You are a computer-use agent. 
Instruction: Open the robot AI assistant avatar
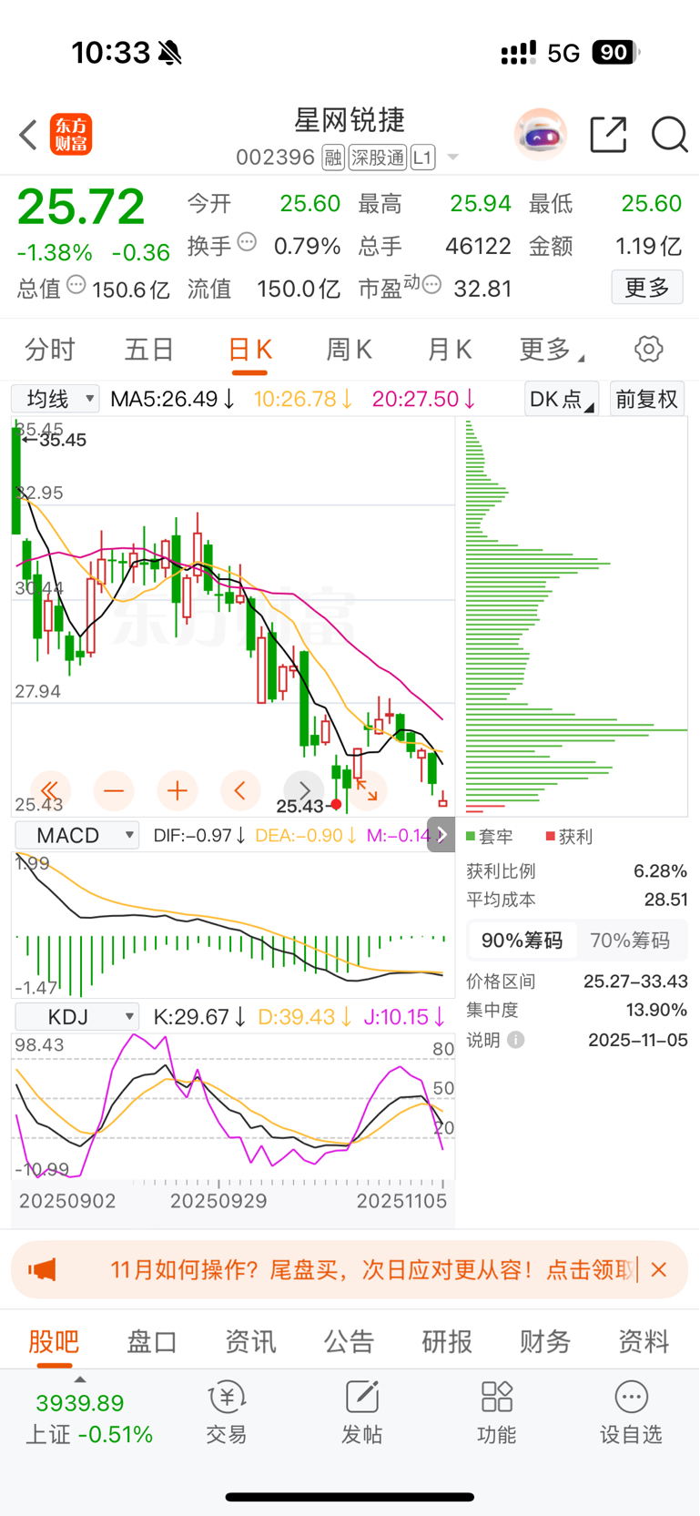(x=541, y=135)
